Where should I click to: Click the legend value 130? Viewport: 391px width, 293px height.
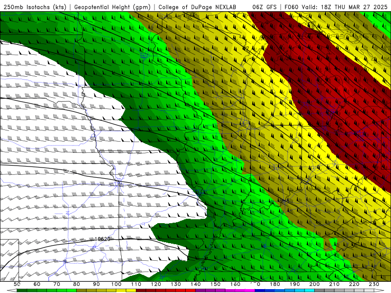(x=176, y=284)
